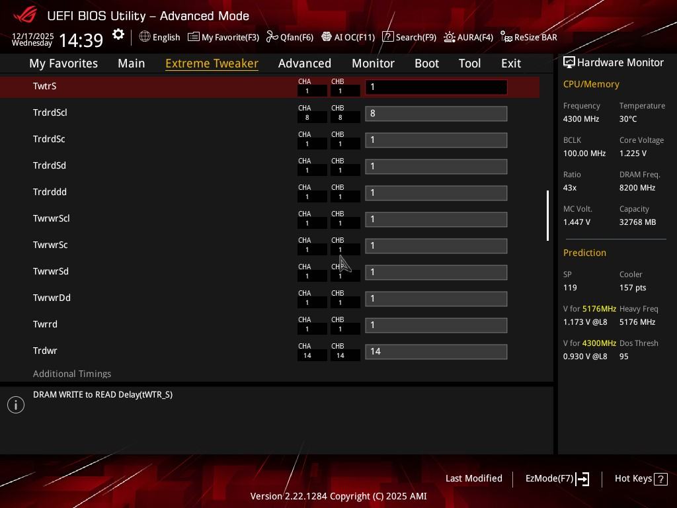Image resolution: width=677 pixels, height=508 pixels.
Task: Click the CPU/Memory section heading
Action: [591, 84]
